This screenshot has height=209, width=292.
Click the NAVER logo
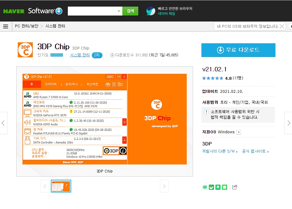14,11
